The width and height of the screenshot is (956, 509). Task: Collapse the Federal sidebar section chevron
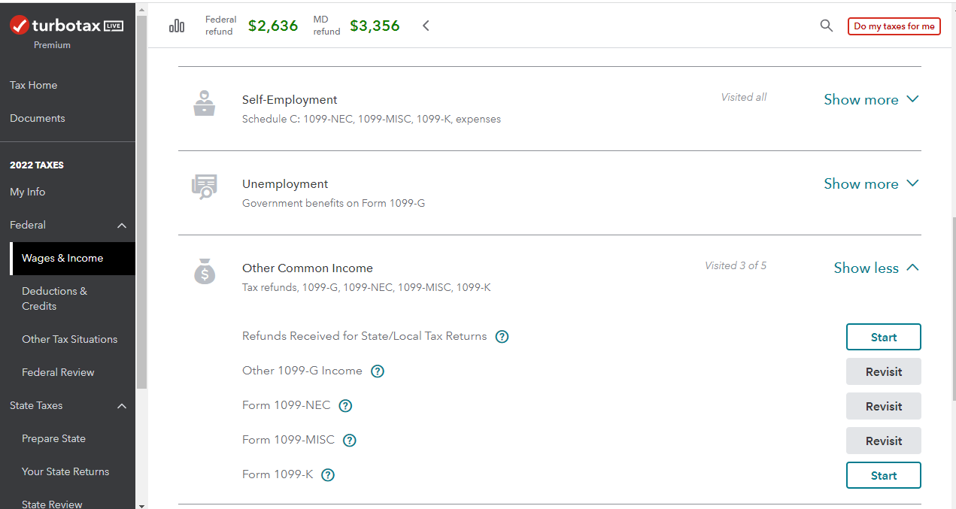coord(122,226)
